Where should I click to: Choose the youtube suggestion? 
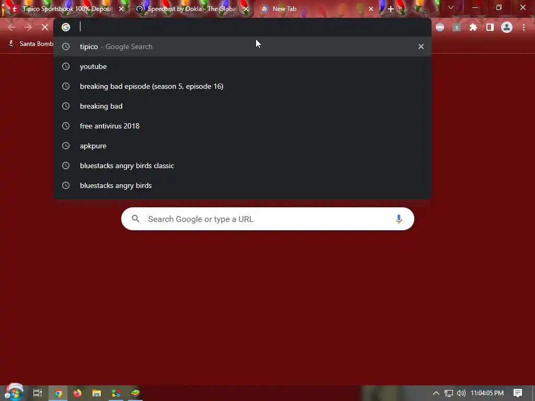(x=242, y=66)
